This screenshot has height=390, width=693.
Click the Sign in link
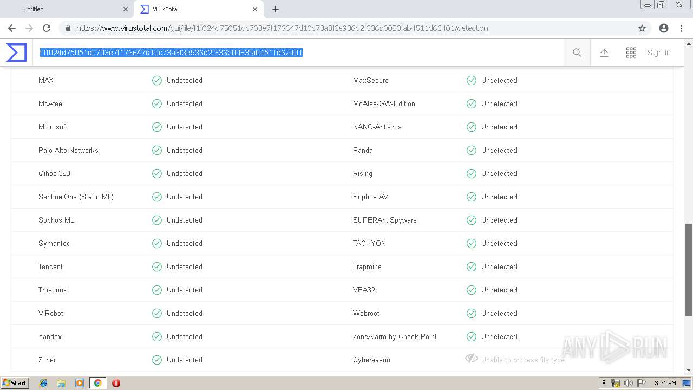coord(659,53)
